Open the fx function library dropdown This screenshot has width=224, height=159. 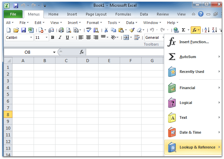[198, 30]
